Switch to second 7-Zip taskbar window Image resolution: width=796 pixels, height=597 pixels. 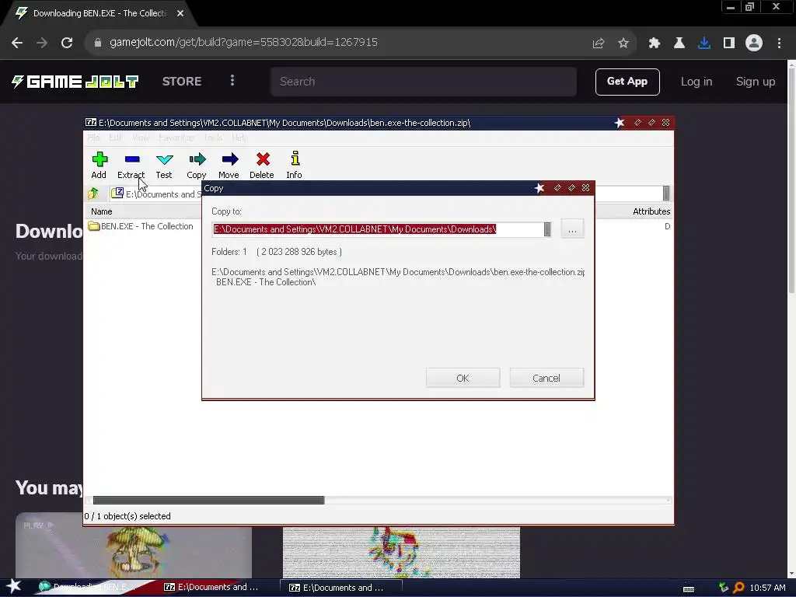click(x=343, y=588)
